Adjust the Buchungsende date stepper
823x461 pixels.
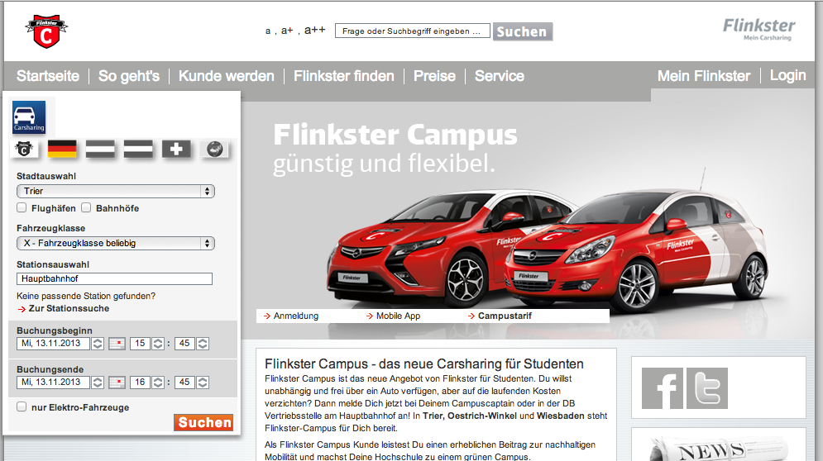point(98,383)
